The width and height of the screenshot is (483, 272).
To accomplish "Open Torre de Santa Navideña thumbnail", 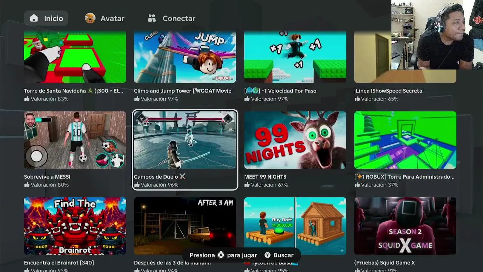I will 75,57.
